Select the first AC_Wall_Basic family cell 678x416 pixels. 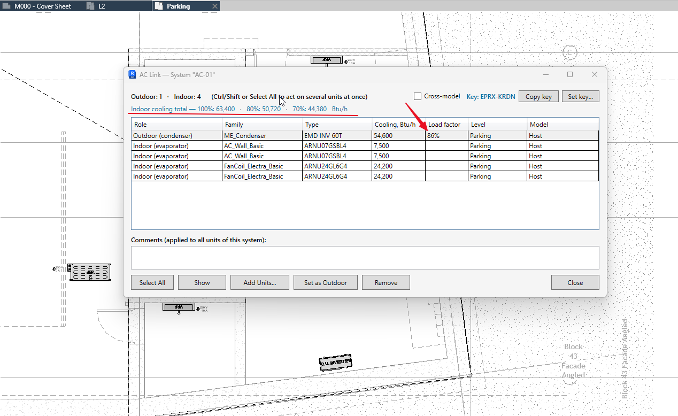point(263,146)
